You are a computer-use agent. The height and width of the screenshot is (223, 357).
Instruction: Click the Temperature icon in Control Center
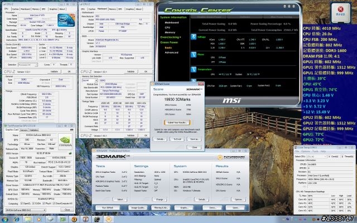(x=194, y=69)
